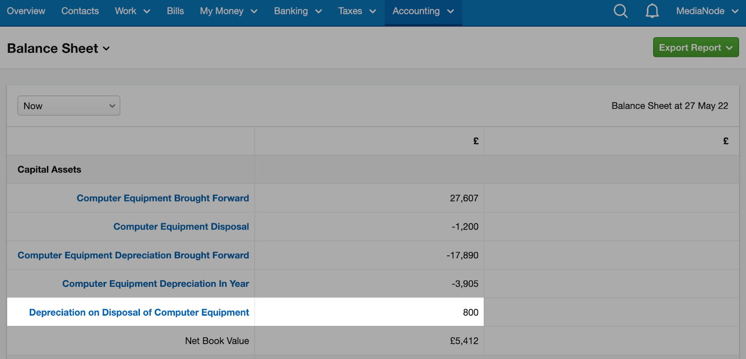Select the £5,412 net book value
Viewport: 746px width, 359px height.
click(464, 341)
